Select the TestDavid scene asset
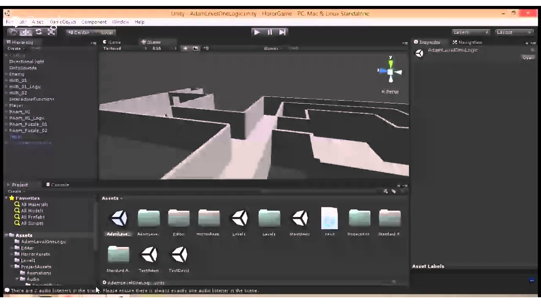The height and width of the screenshot is (304, 541). 179,259
